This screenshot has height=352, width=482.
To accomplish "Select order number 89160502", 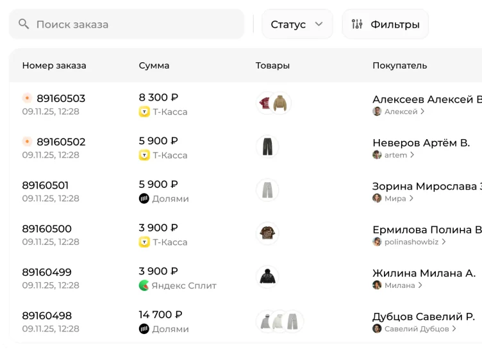I will point(61,142).
